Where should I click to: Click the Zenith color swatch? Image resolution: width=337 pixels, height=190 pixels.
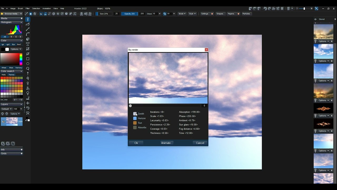(135, 114)
